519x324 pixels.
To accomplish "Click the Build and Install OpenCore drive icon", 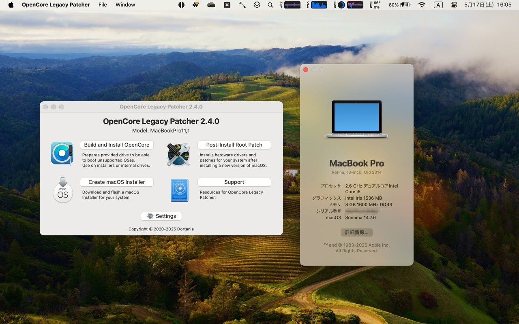I will [62, 153].
